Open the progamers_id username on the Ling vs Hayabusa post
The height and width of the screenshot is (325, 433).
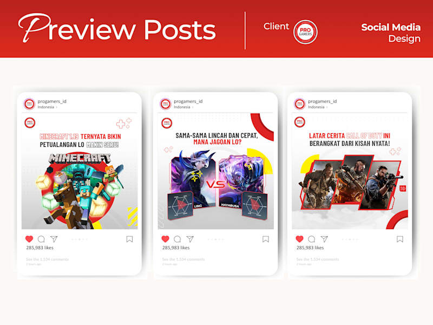[x=188, y=101]
